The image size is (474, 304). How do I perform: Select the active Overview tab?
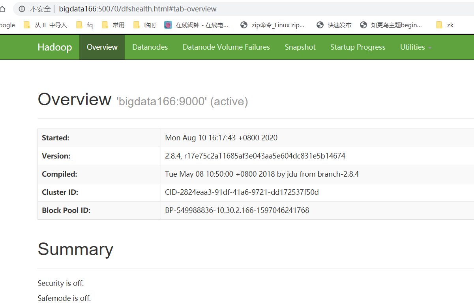[x=102, y=47]
